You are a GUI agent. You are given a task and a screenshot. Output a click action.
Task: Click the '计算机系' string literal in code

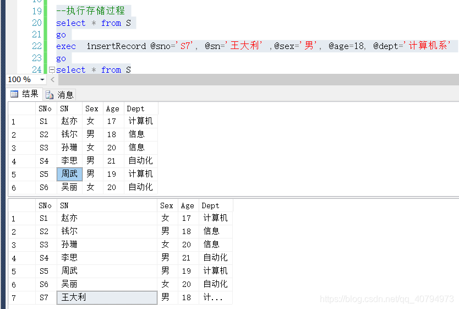click(x=427, y=45)
